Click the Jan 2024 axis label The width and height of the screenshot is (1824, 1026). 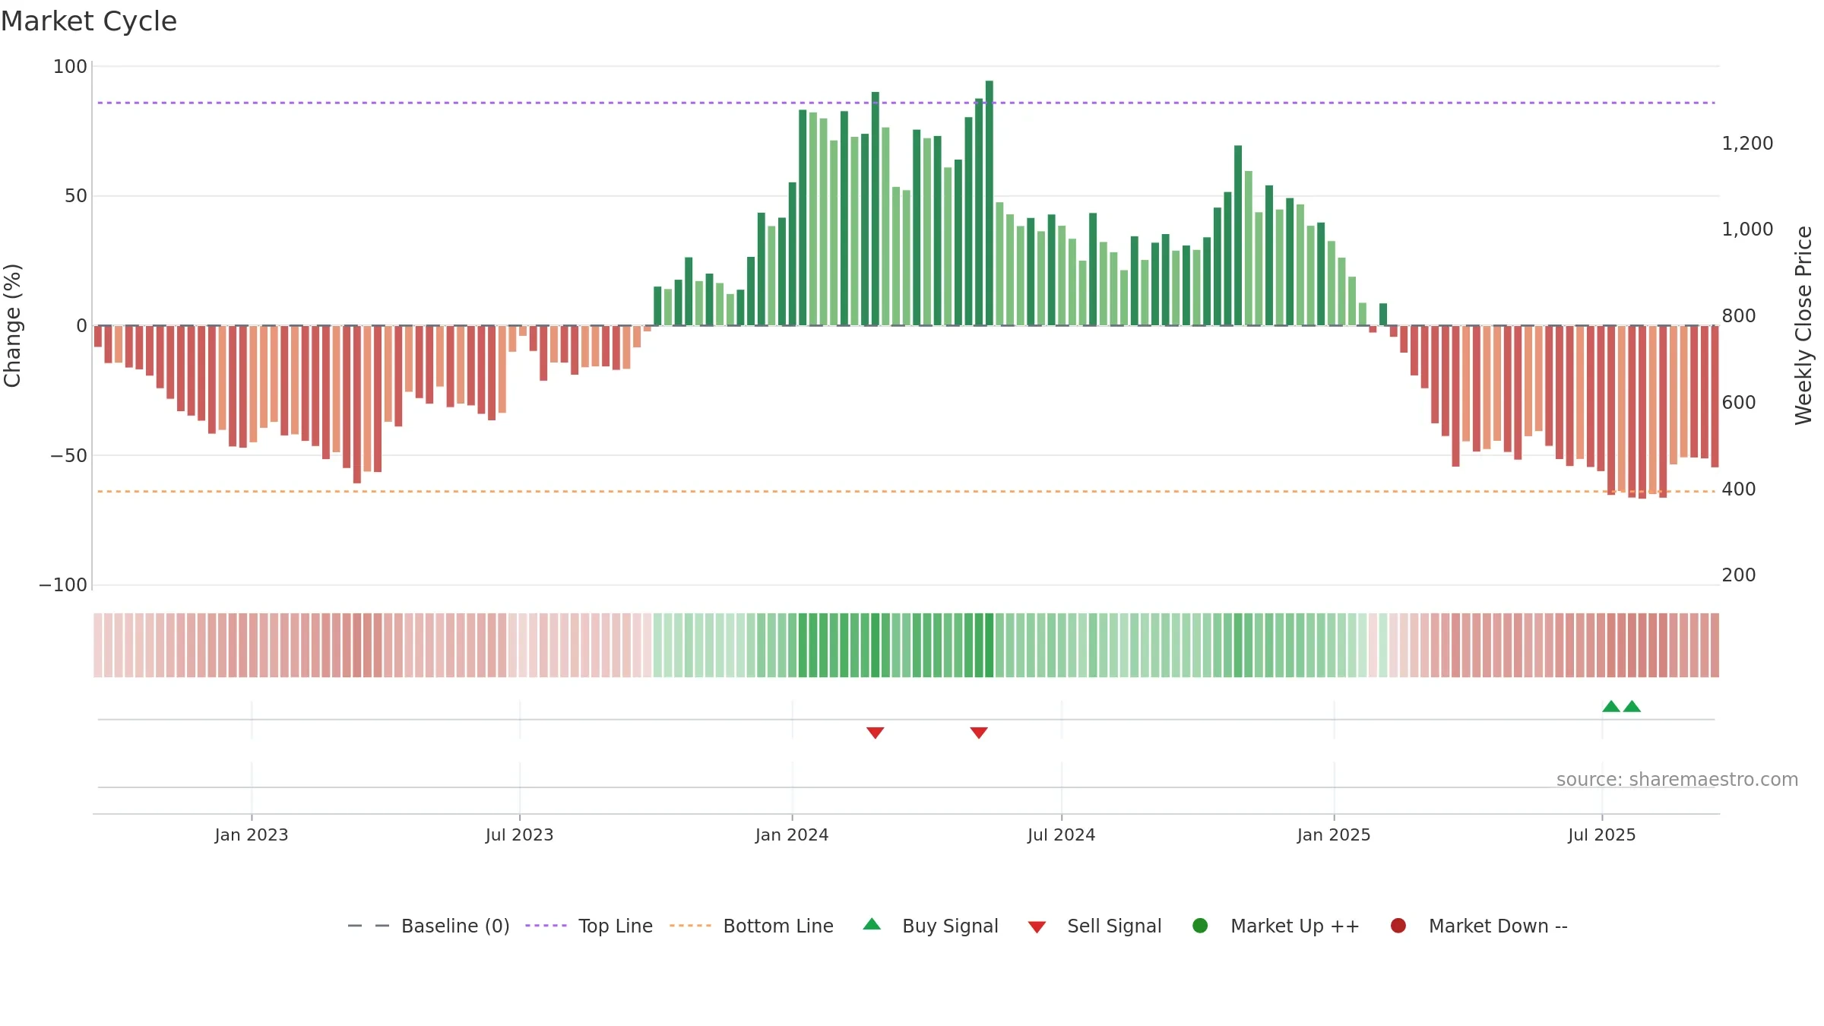792,834
